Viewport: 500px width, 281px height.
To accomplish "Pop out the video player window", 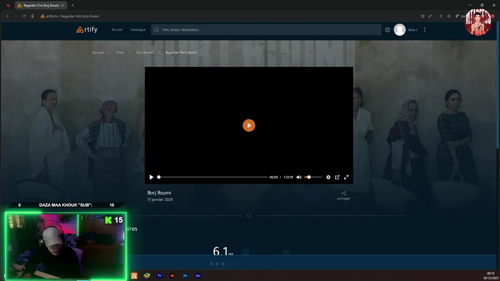I will tap(337, 177).
